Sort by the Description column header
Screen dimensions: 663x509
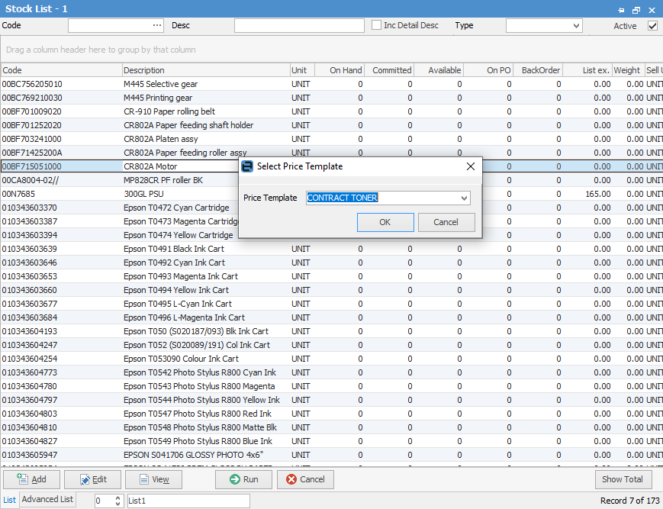[x=204, y=70]
